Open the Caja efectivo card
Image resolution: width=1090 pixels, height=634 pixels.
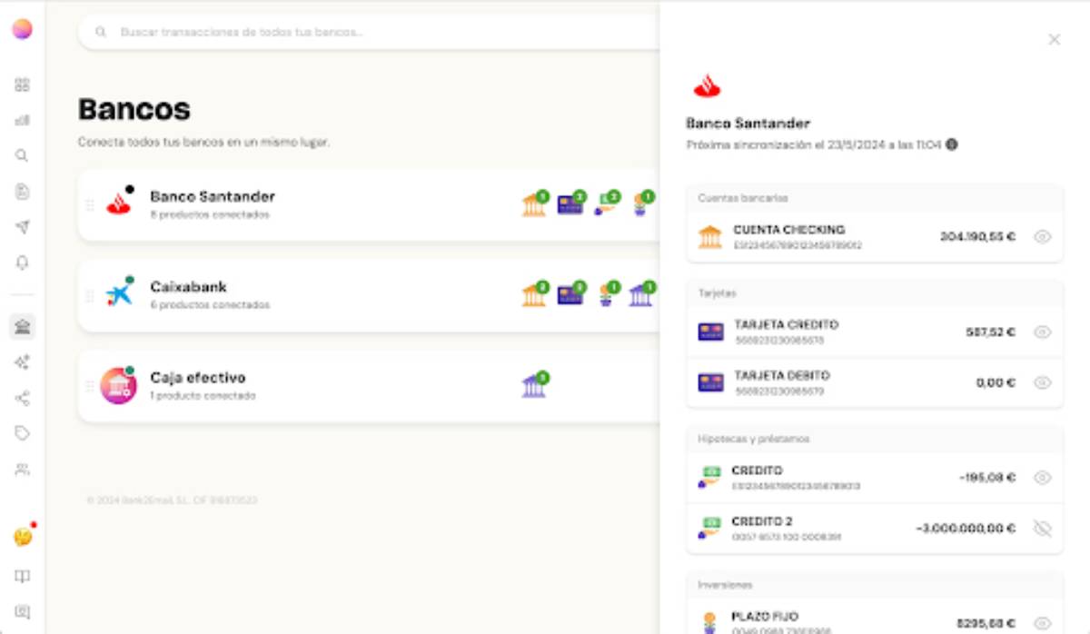[x=369, y=386]
